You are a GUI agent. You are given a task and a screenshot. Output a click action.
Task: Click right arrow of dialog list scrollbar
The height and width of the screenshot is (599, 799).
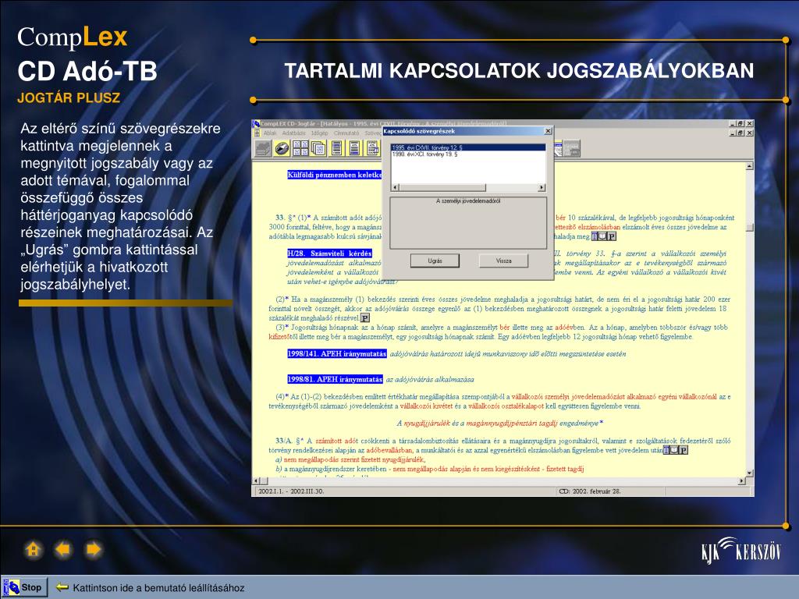click(x=542, y=187)
